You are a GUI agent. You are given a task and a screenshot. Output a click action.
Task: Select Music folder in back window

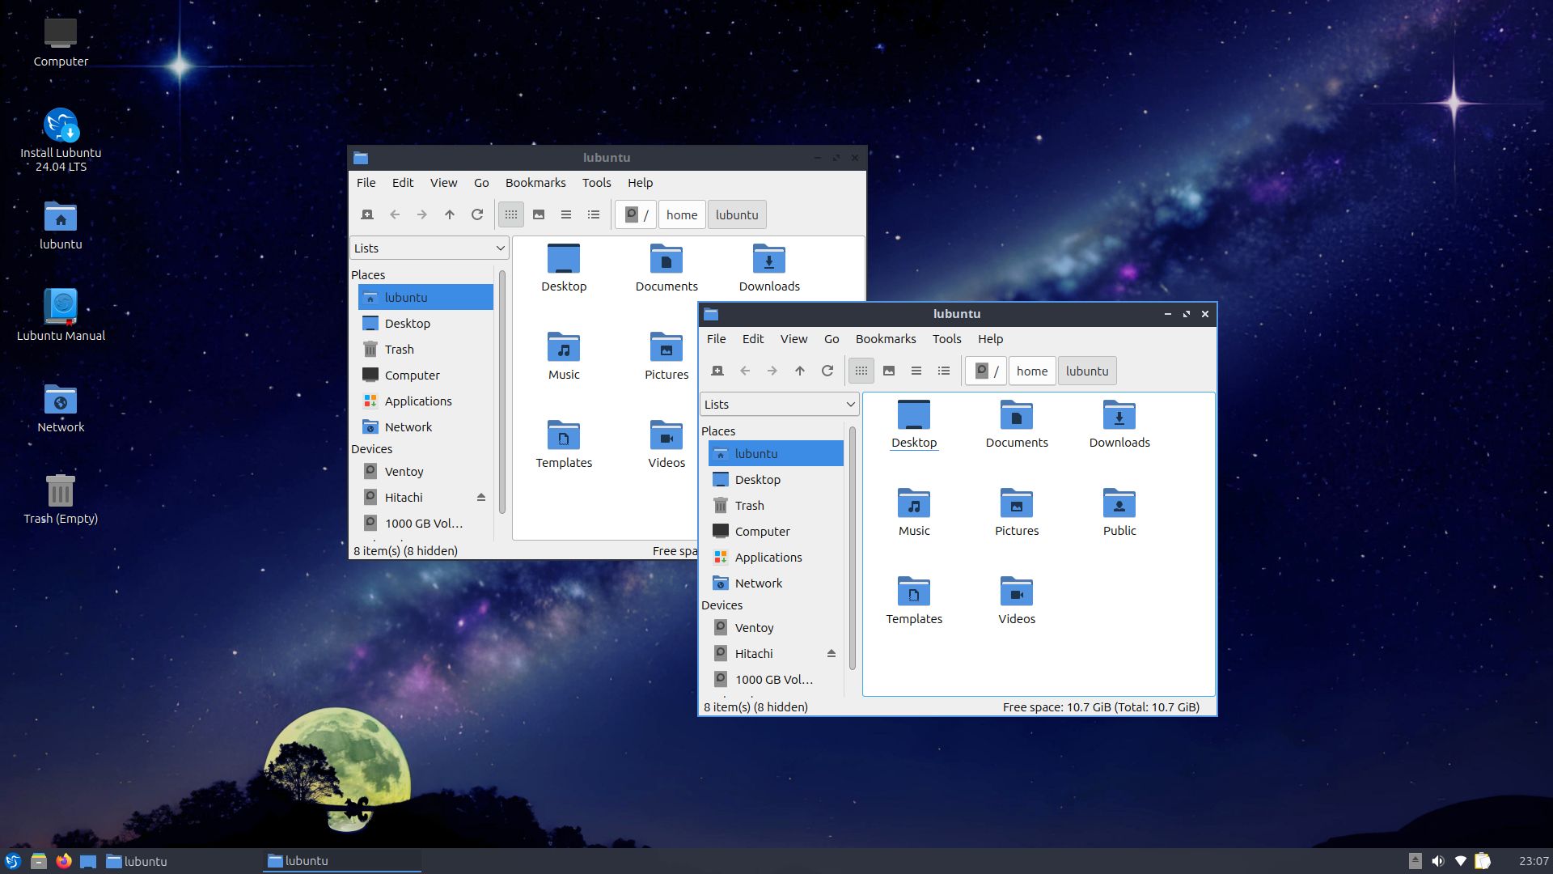564,356
